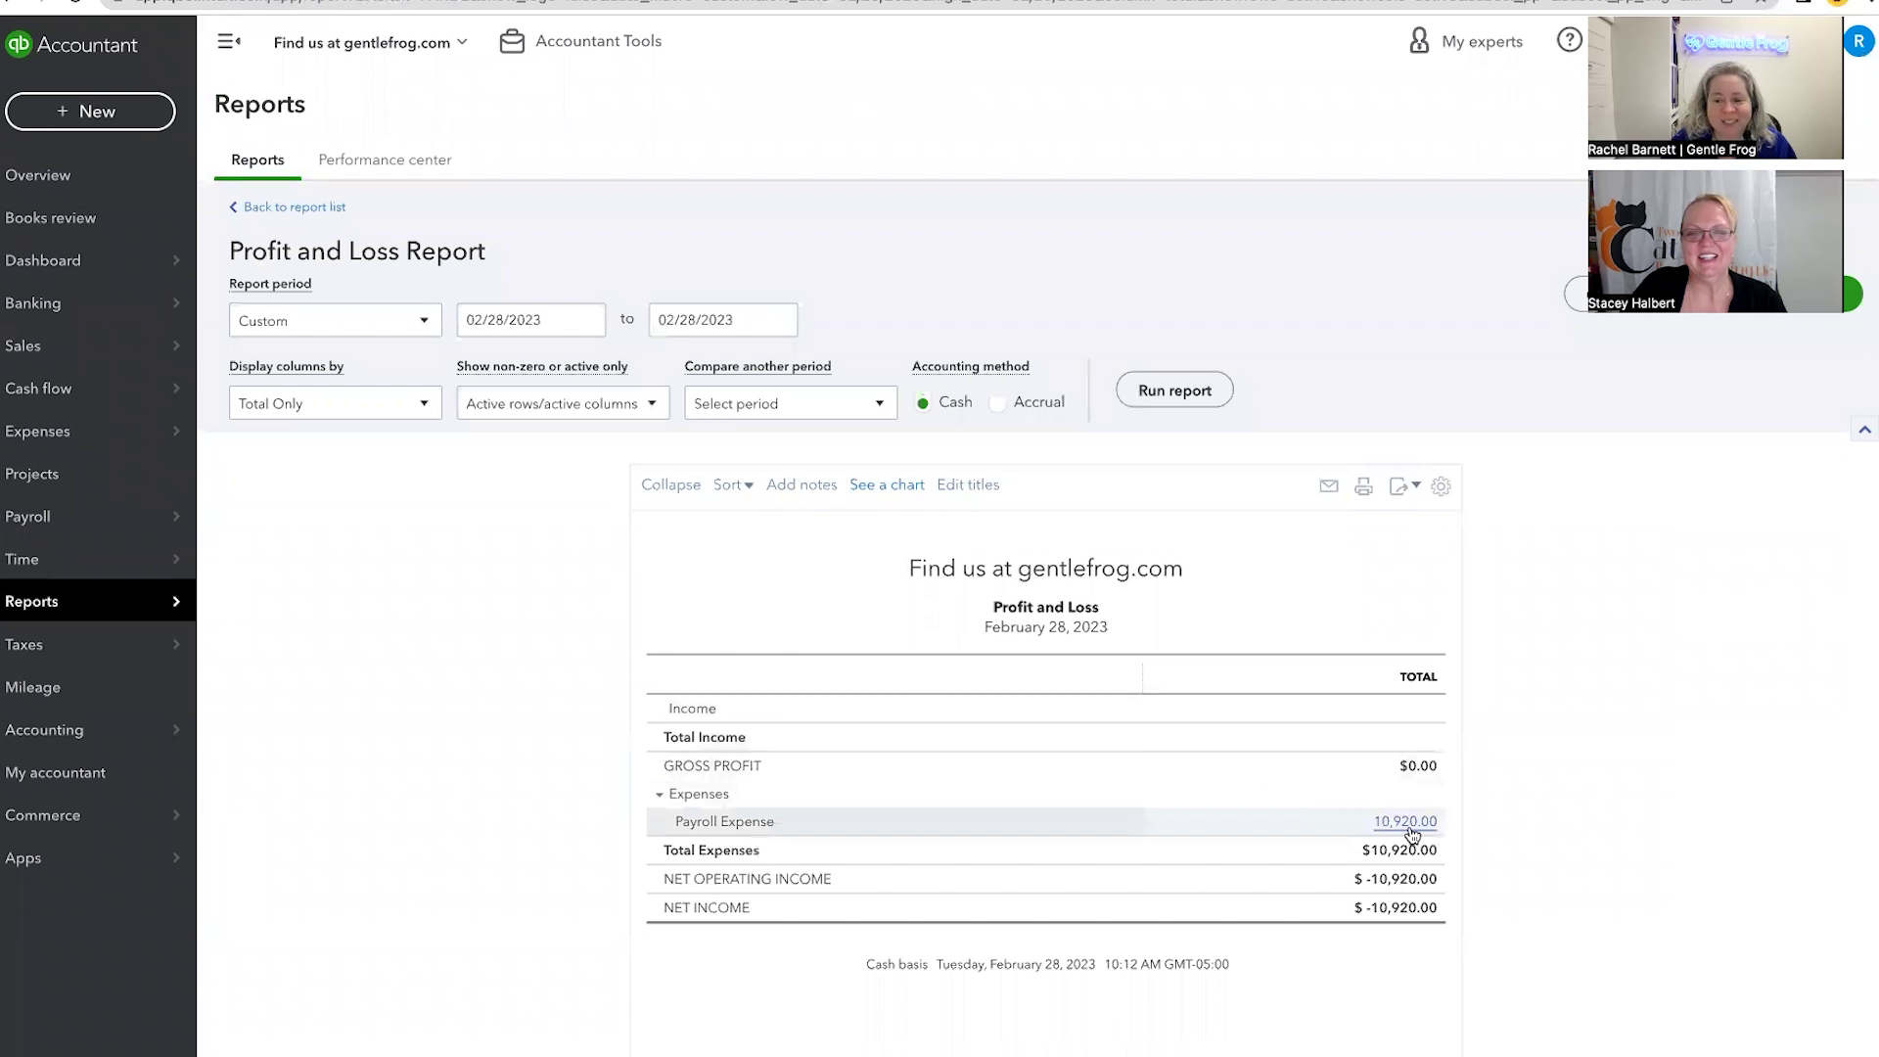Image resolution: width=1879 pixels, height=1057 pixels.
Task: Select Cash accounting method
Action: (923, 403)
